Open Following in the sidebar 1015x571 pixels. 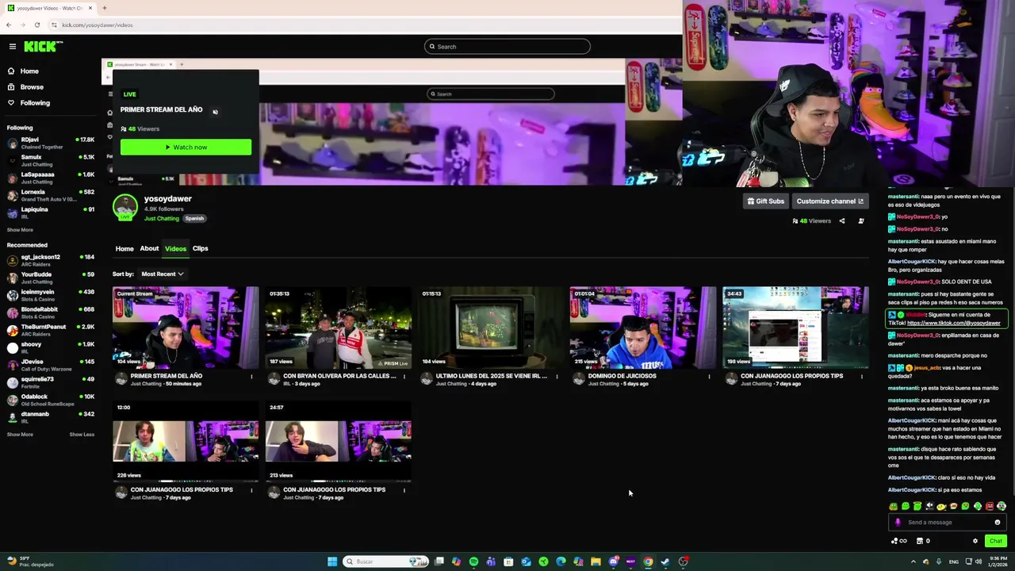coord(35,103)
